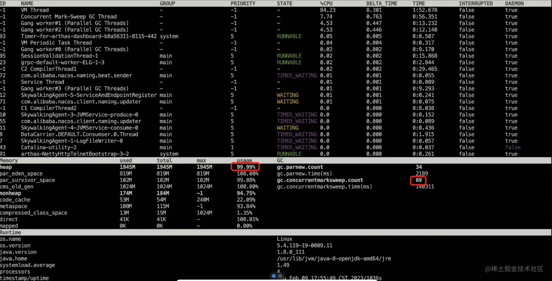Click "SkywalkingAgent-5-ServiceAndEndpointRegister" thread

pyautogui.click(x=89, y=95)
